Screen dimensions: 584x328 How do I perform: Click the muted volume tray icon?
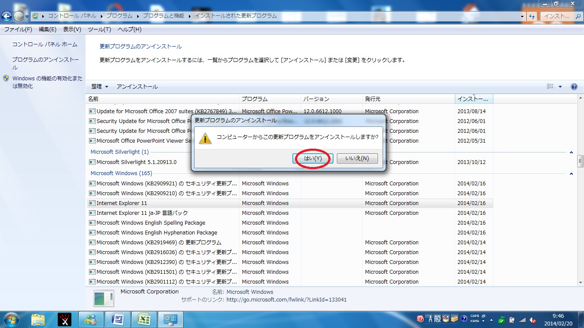533,320
